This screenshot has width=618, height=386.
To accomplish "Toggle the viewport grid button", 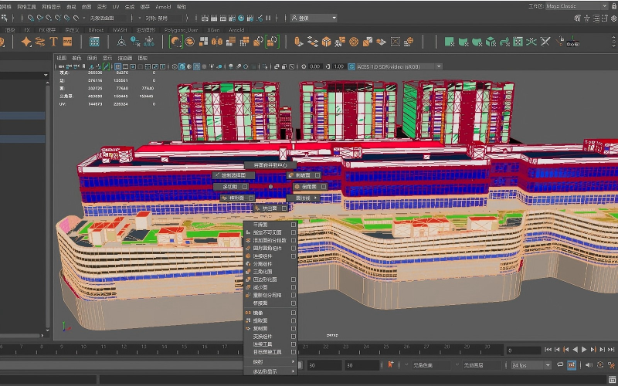I will tap(117, 66).
